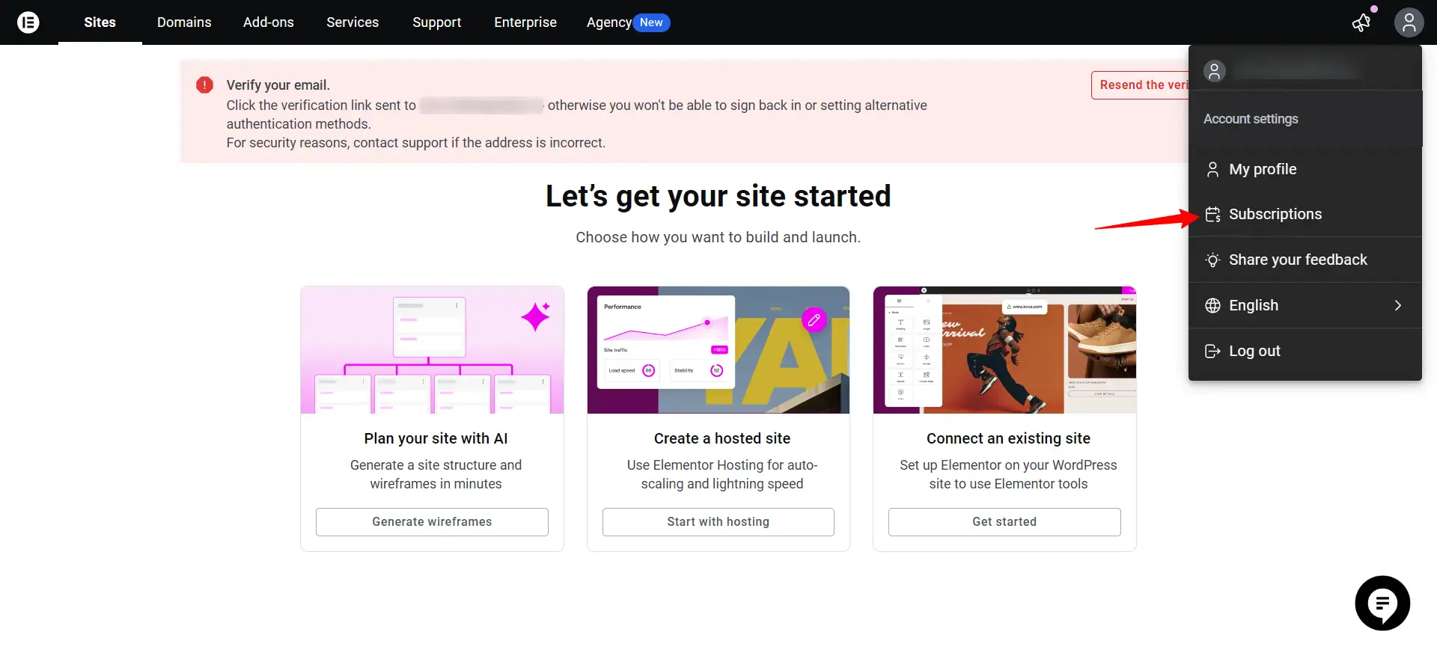Click Generate wireframes button
The height and width of the screenshot is (650, 1437).
coord(432,522)
